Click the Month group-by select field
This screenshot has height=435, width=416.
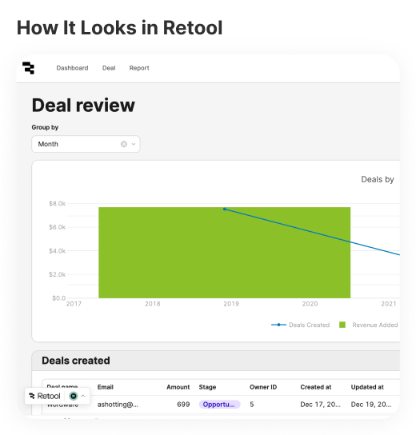[x=86, y=144]
